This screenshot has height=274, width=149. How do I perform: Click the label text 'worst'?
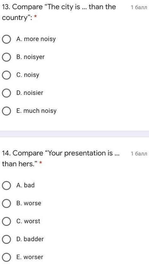click(x=32, y=221)
